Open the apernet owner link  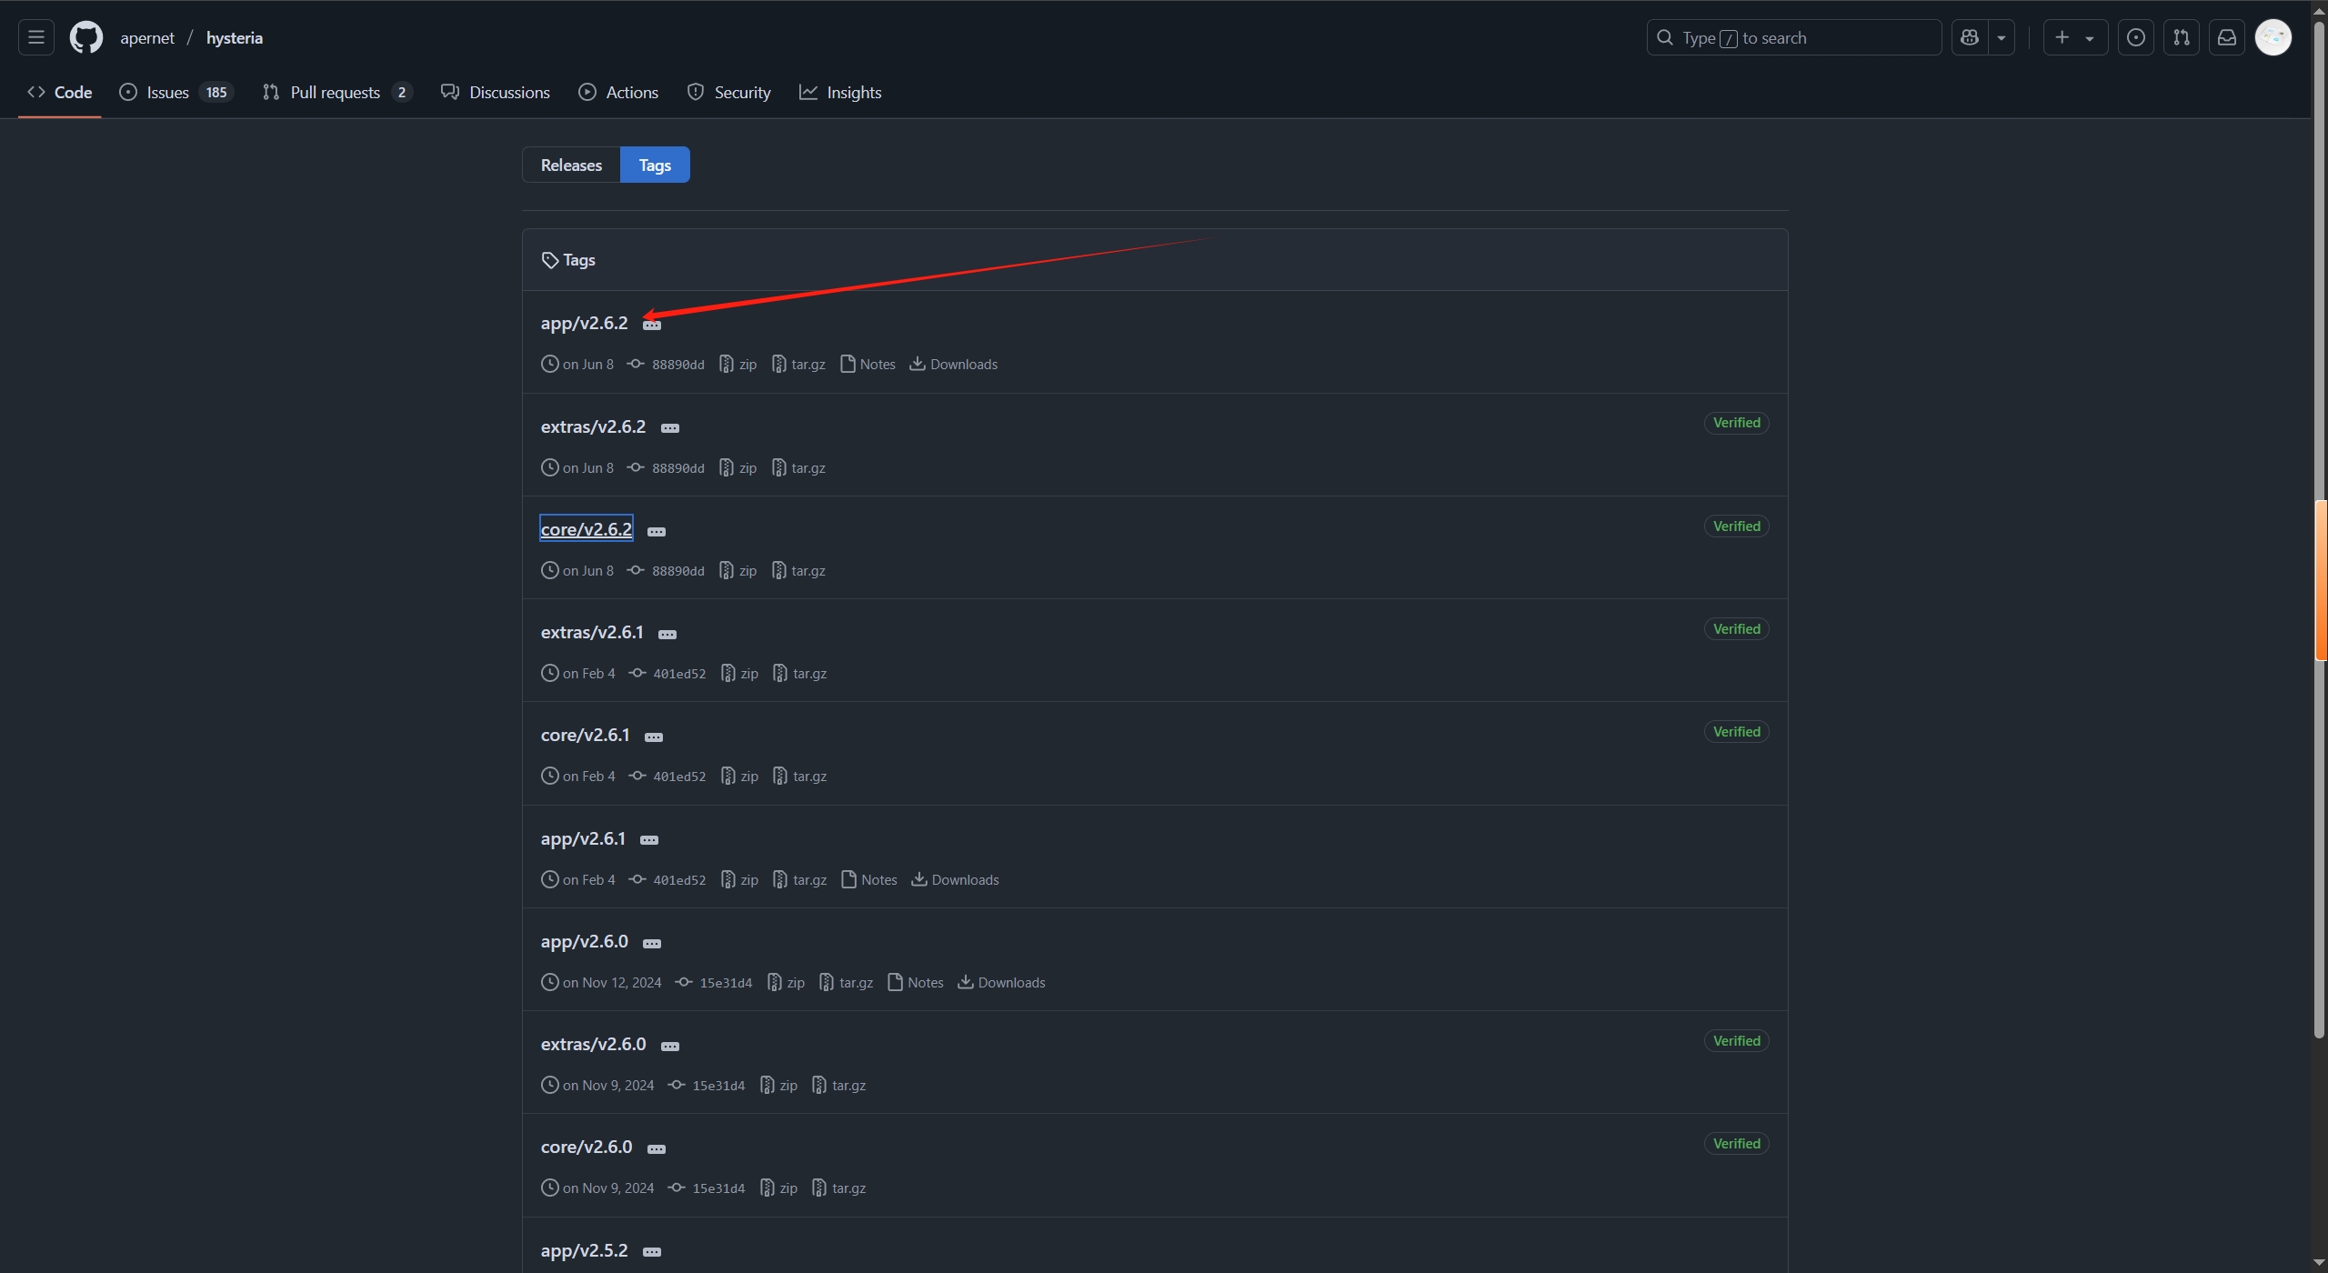click(147, 37)
